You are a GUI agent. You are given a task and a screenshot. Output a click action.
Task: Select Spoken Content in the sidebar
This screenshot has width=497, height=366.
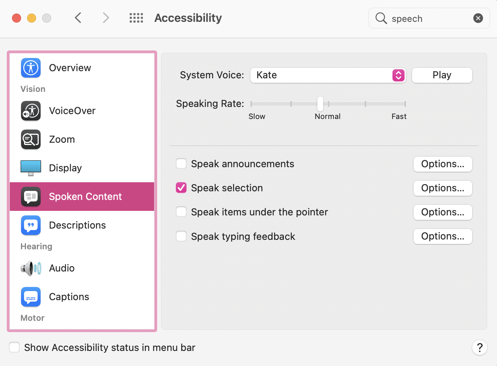point(82,197)
